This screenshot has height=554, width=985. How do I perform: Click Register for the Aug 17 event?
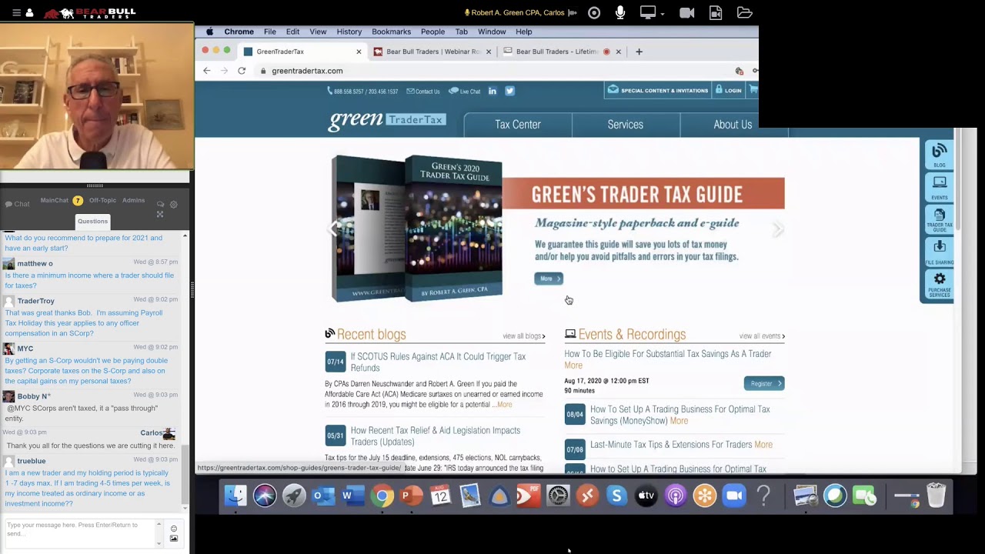click(x=764, y=383)
